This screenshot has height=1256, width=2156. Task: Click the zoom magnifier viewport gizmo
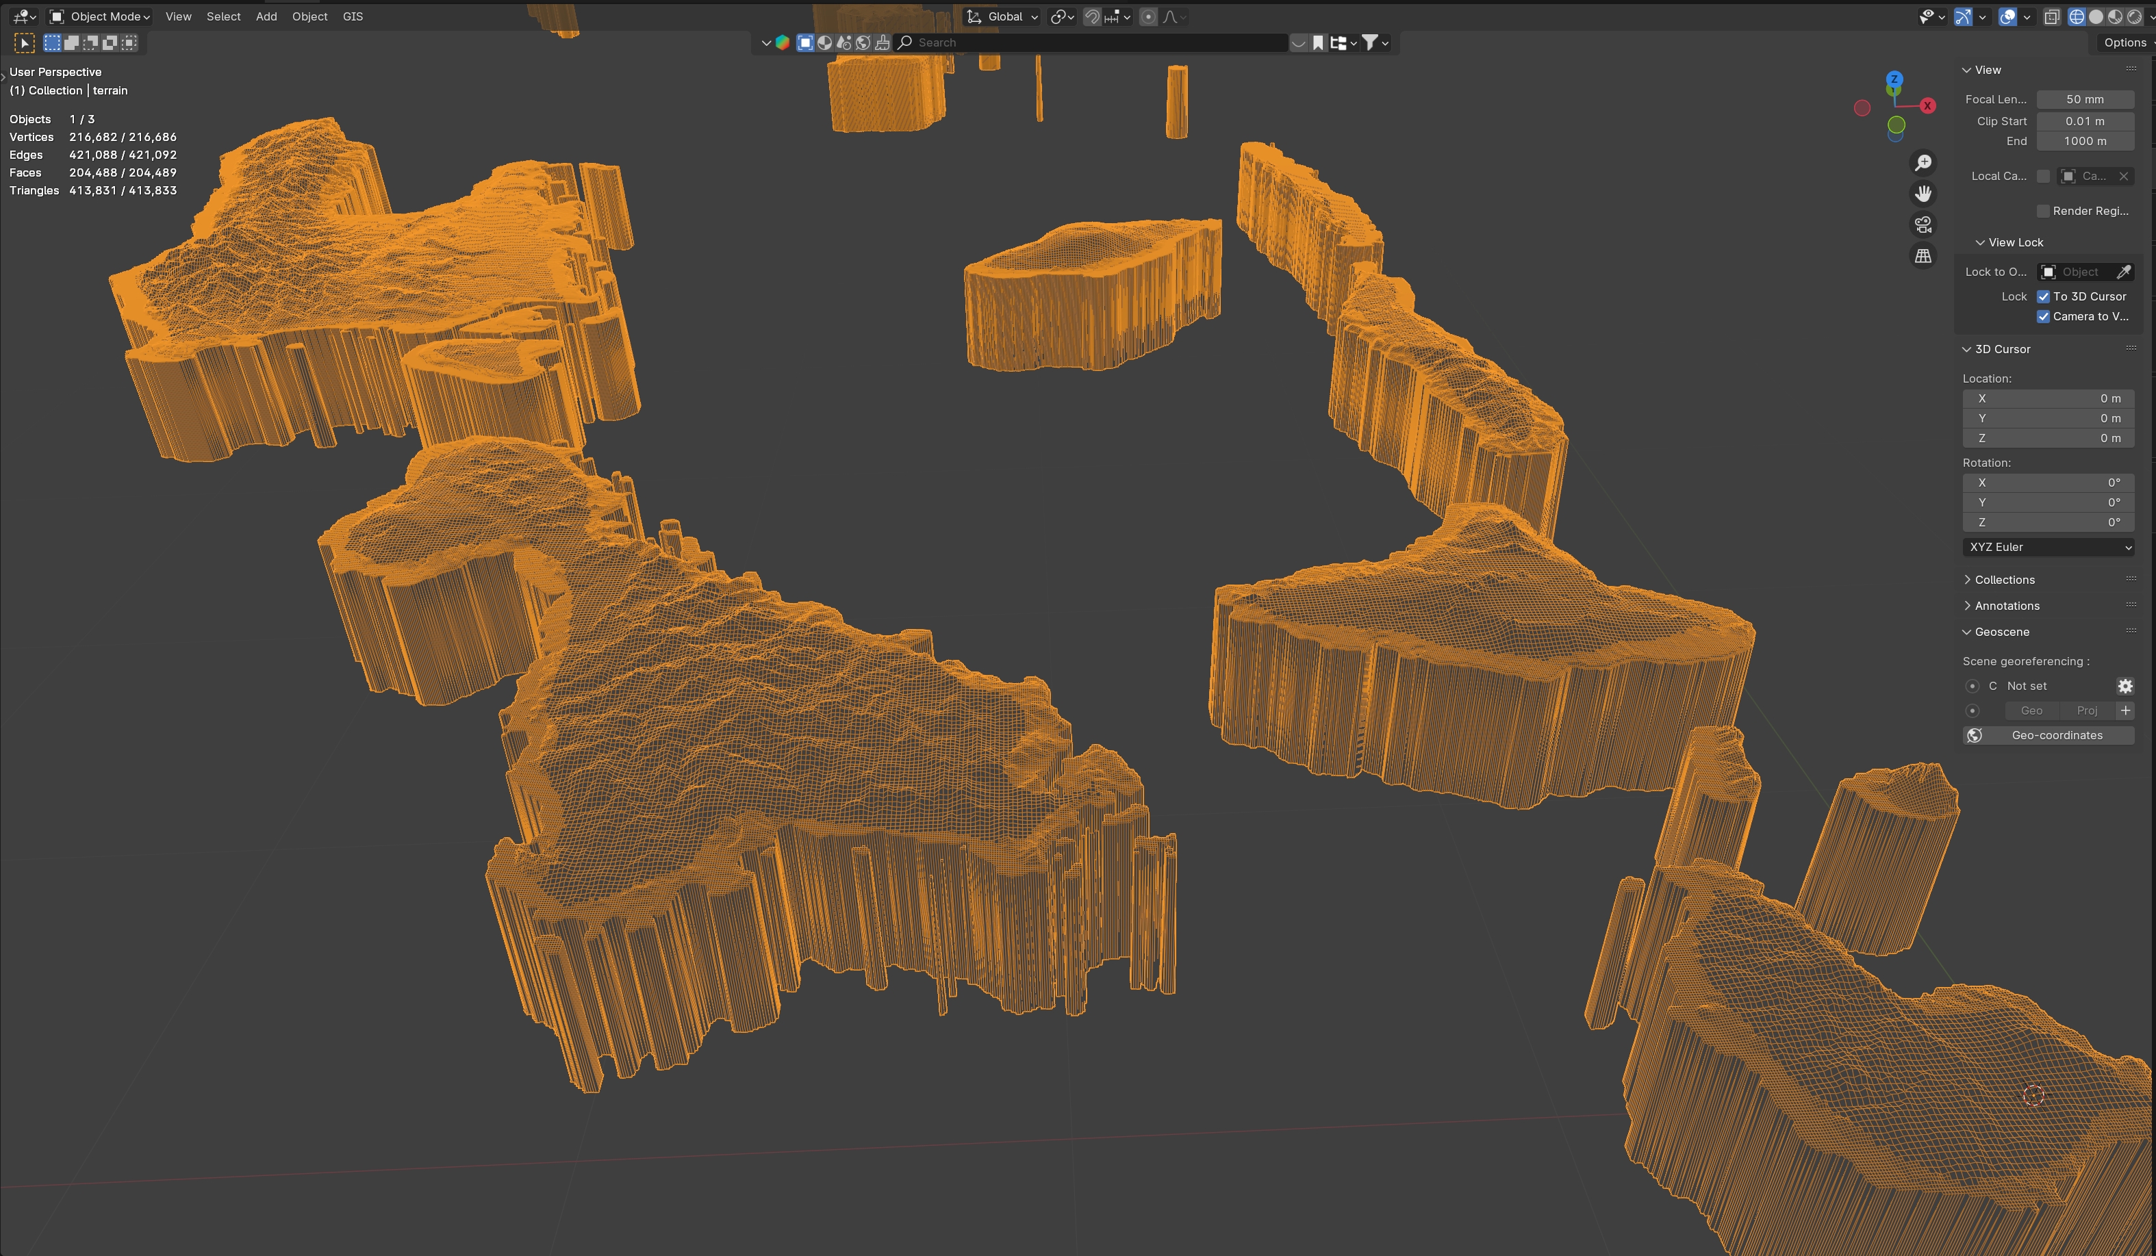coord(1923,163)
